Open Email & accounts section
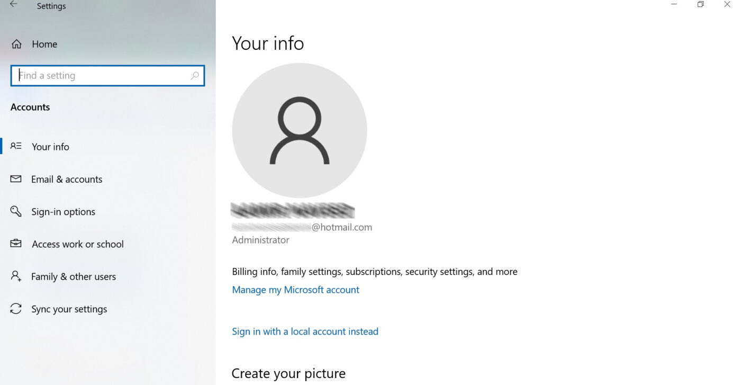Screen dimensions: 741x385 click(67, 179)
